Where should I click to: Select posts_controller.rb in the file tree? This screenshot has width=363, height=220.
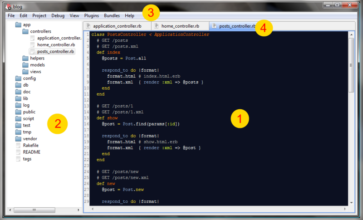pyautogui.click(x=55, y=51)
